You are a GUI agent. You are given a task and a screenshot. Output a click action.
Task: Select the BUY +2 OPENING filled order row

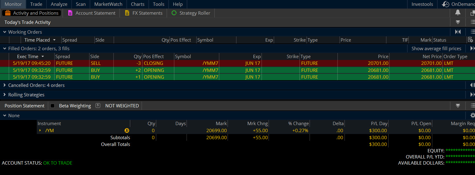tap(238, 70)
